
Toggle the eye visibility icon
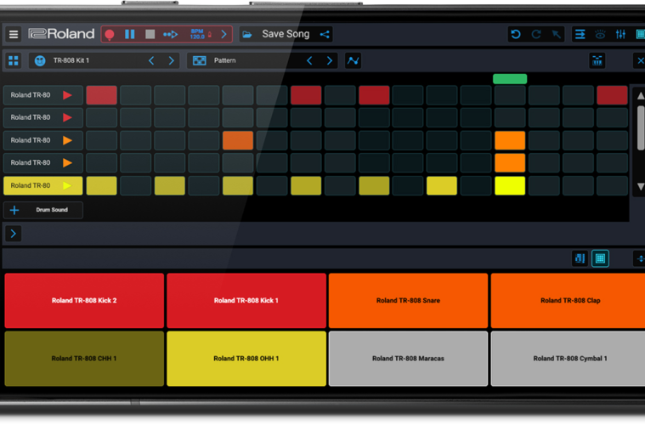600,34
